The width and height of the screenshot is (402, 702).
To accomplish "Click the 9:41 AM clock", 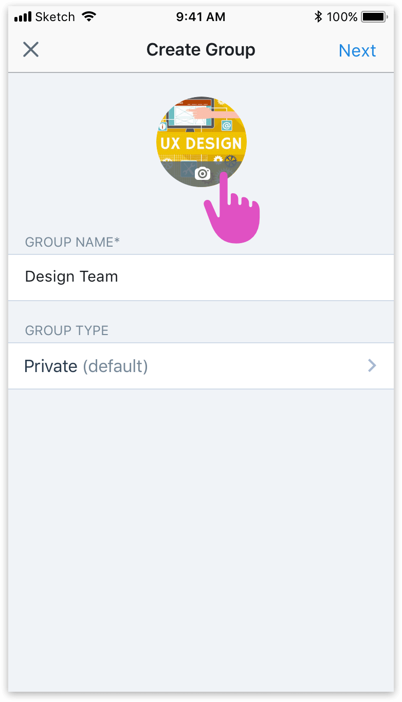I will pyautogui.click(x=200, y=17).
